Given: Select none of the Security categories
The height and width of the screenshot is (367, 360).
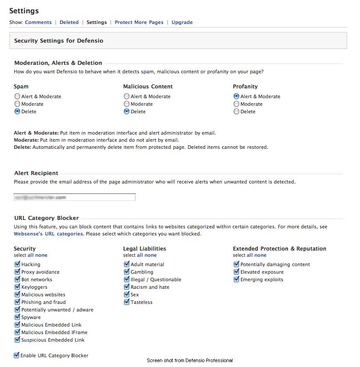Looking at the screenshot, I should coord(41,255).
